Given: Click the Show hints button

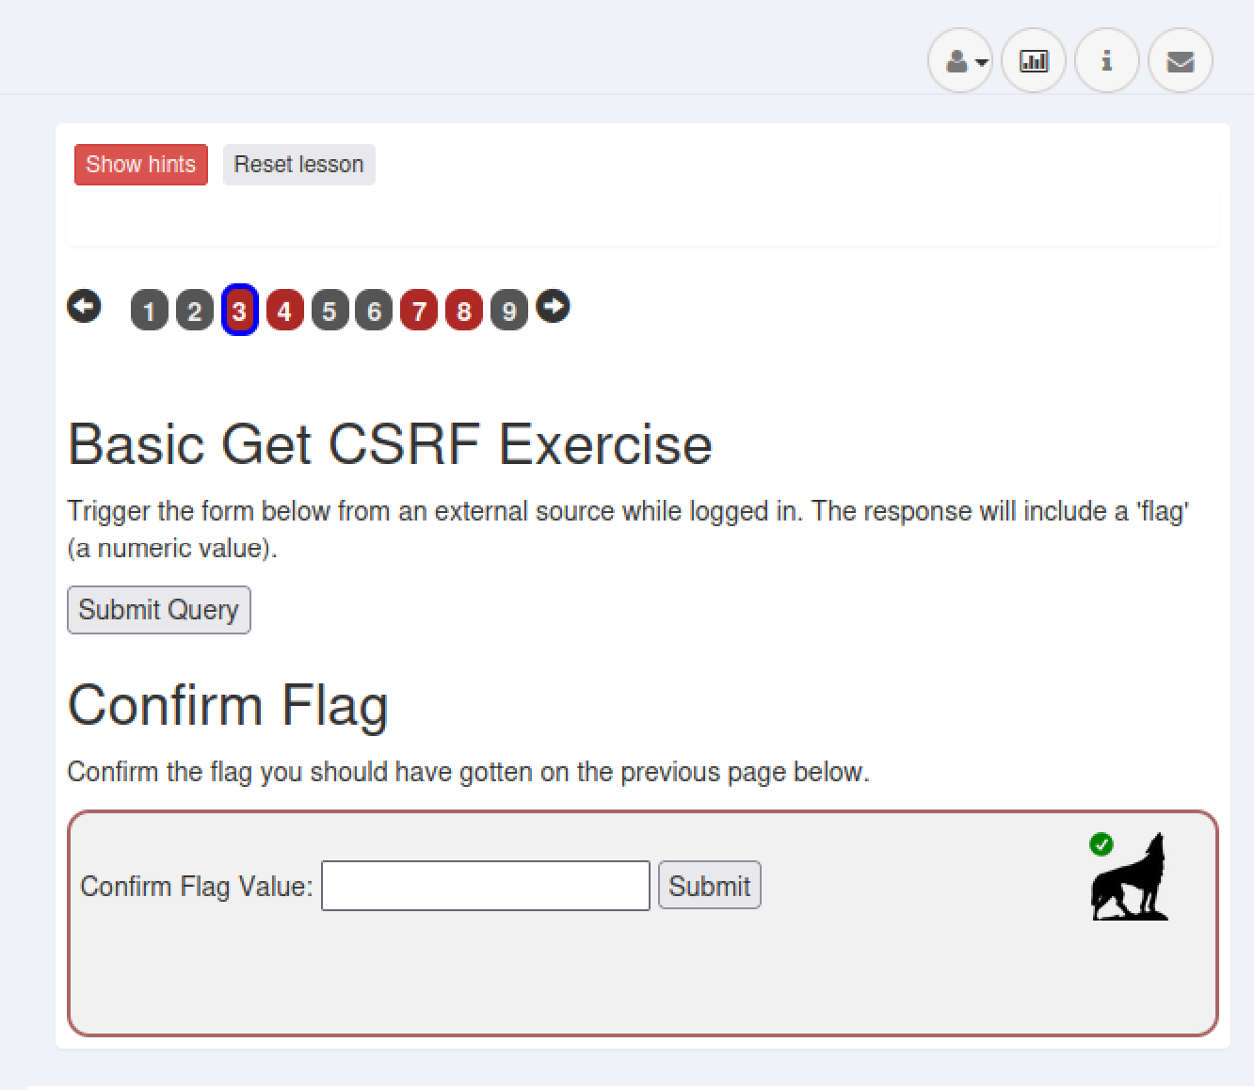Looking at the screenshot, I should 141,165.
